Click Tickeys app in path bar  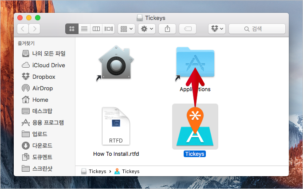click(127, 171)
